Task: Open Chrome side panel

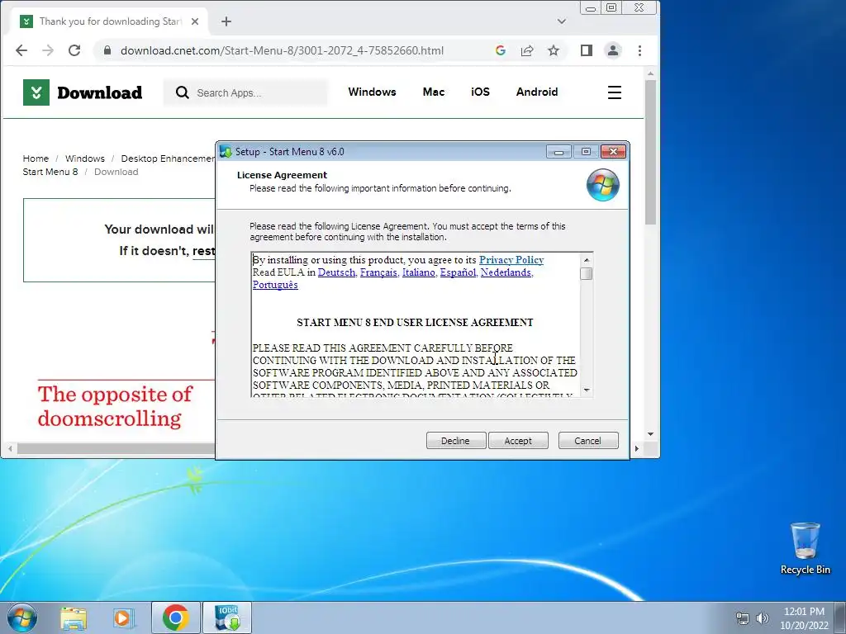Action: [x=587, y=50]
